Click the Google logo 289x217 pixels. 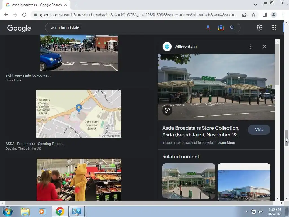[19, 28]
